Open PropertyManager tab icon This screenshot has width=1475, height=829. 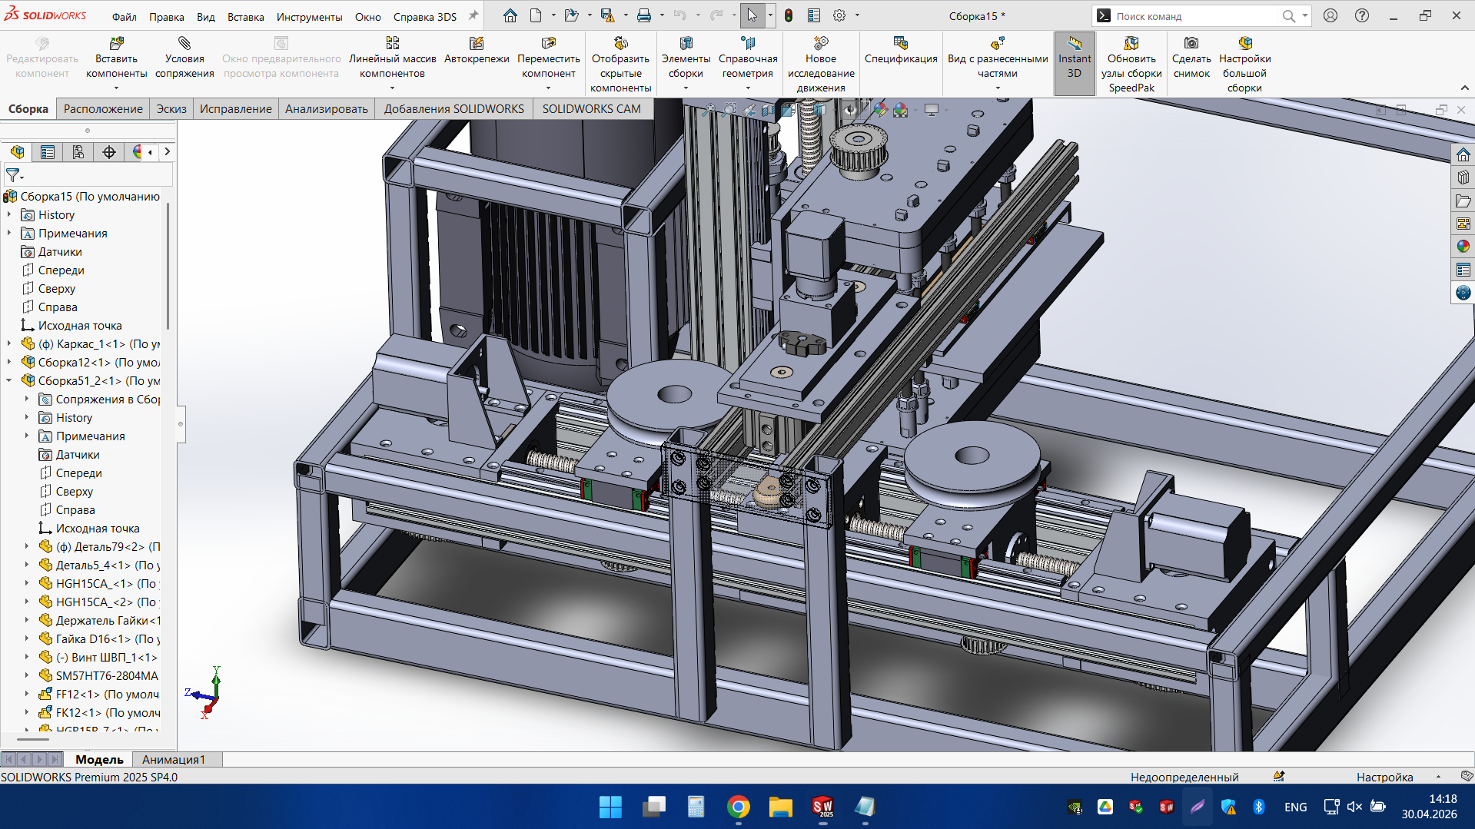(x=48, y=152)
